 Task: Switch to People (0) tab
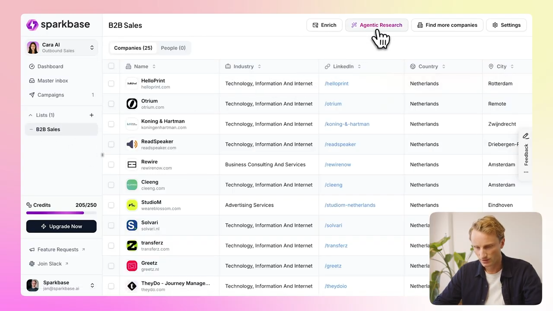click(173, 48)
